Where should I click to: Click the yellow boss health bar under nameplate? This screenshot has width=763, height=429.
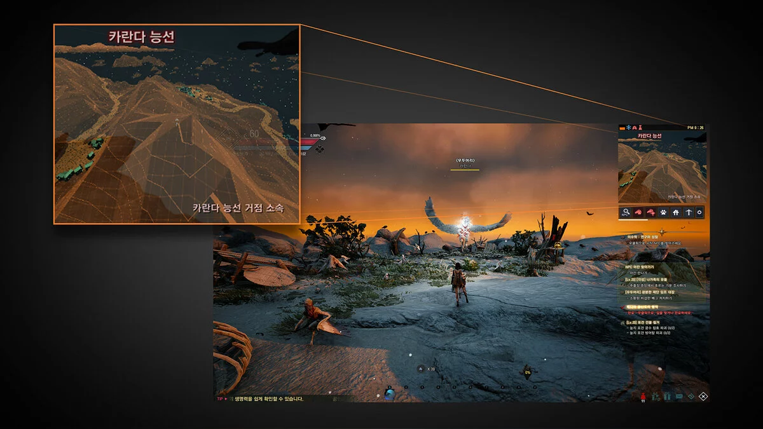[x=465, y=170]
